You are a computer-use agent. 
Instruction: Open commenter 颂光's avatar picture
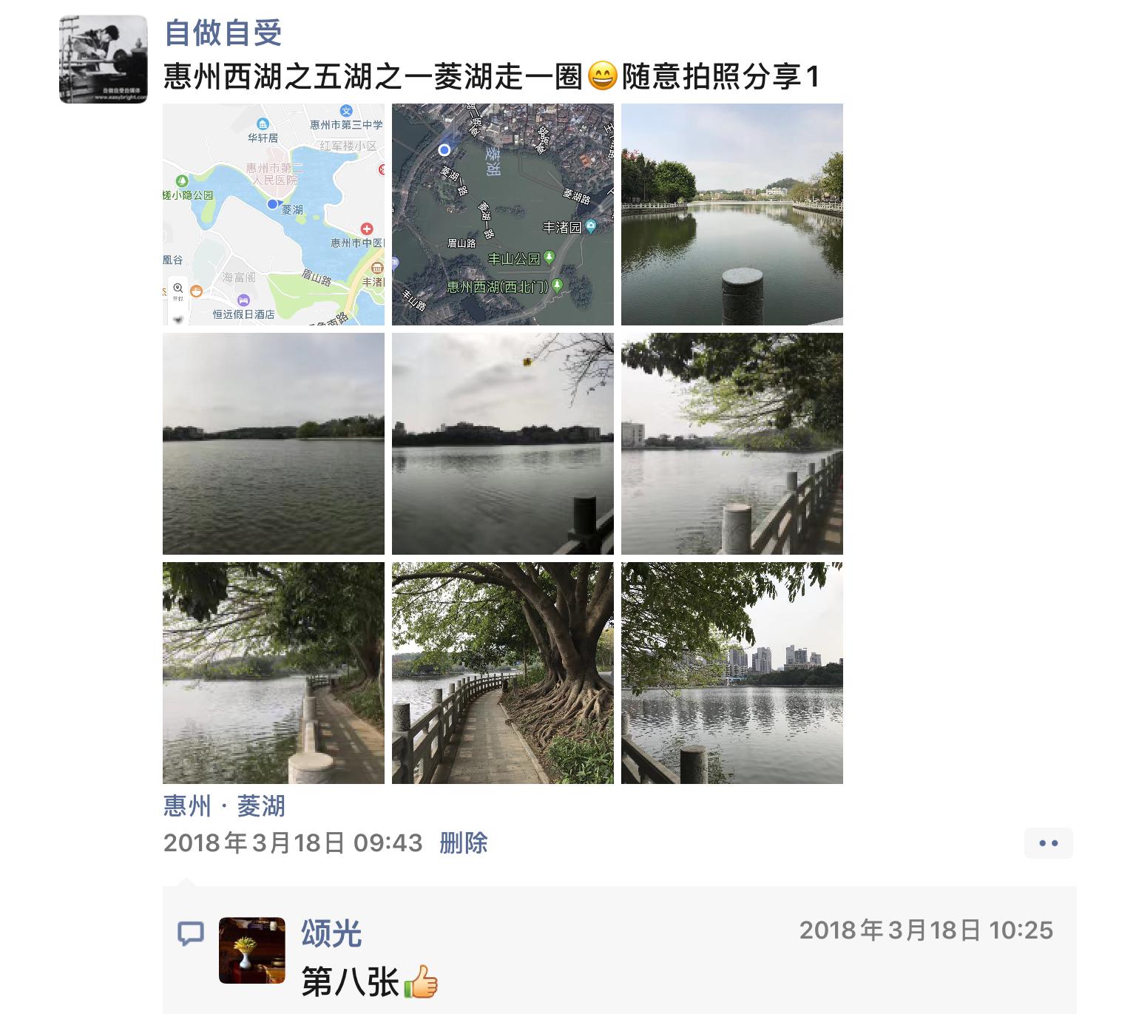(x=252, y=950)
